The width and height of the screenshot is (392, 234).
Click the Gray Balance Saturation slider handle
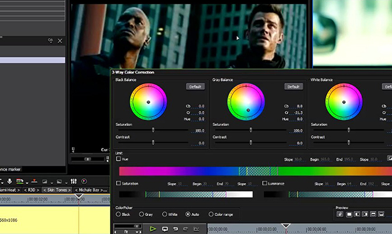250,130
